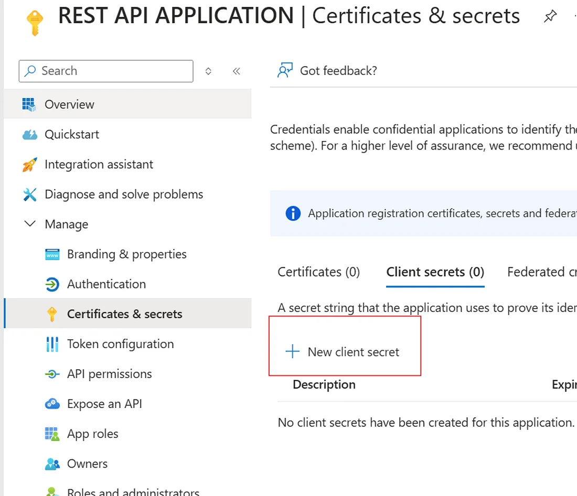This screenshot has width=577, height=496.
Task: Click the Overview grid icon
Action: 29,104
